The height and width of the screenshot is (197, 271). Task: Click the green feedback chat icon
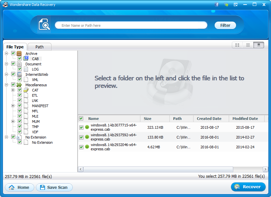click(226, 5)
